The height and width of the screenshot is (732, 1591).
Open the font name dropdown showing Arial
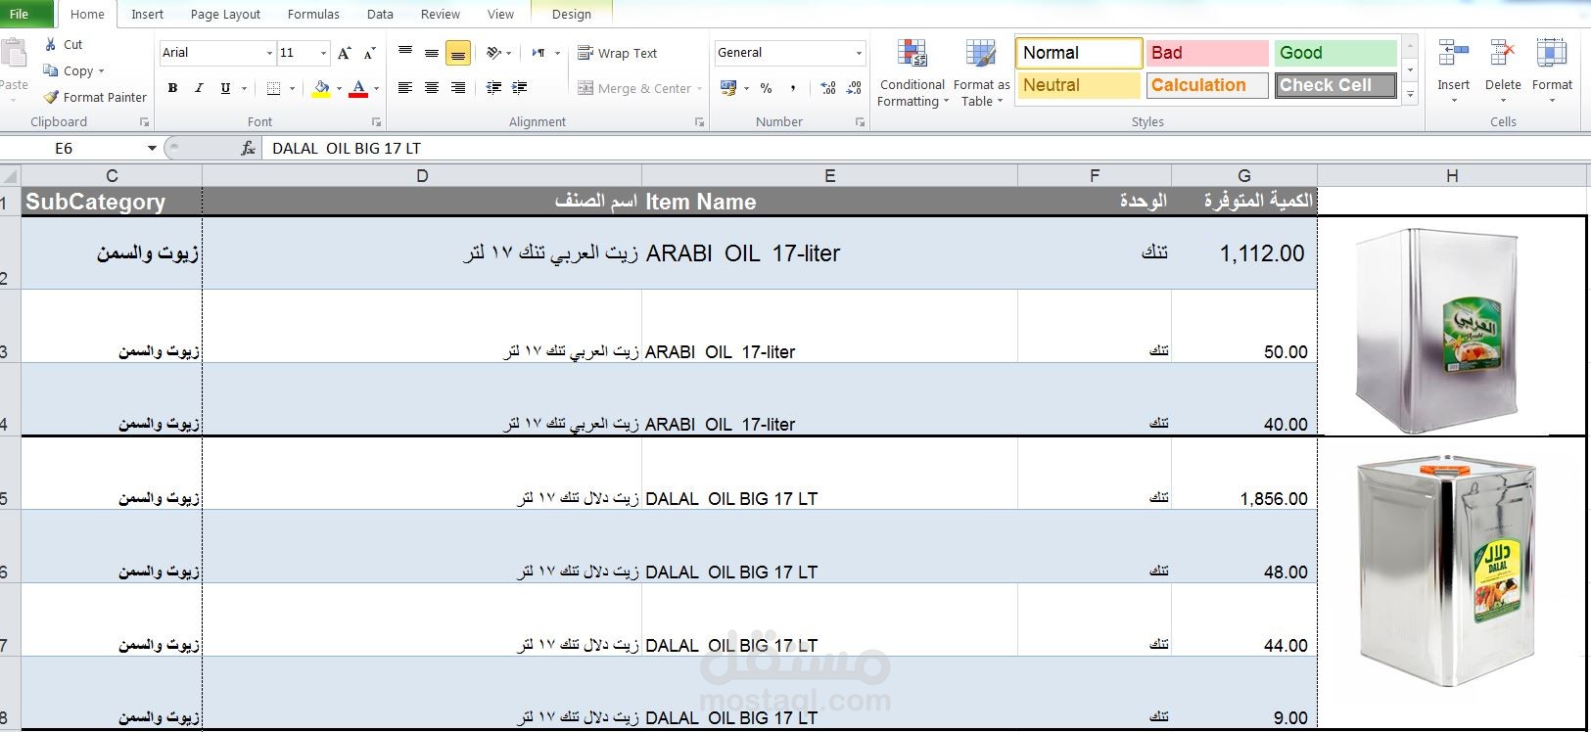[x=269, y=53]
